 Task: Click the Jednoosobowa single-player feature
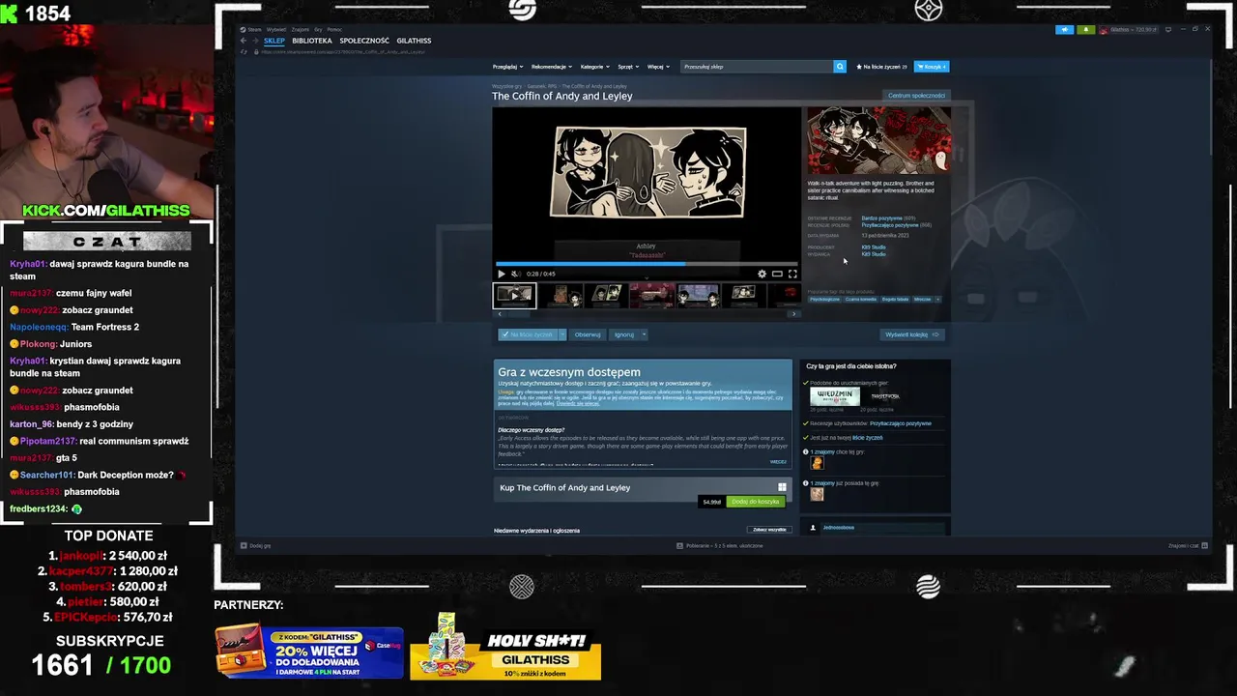839,528
